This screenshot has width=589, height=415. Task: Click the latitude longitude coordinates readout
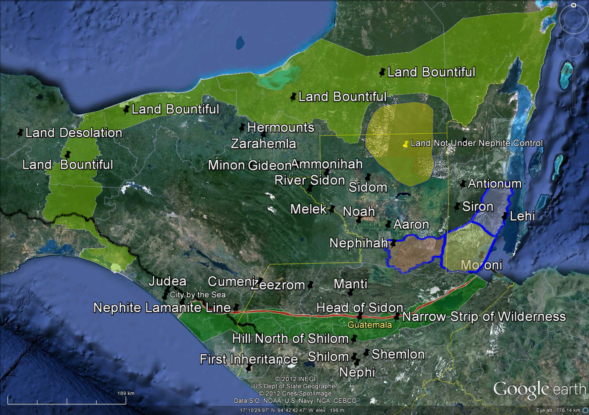(277, 410)
